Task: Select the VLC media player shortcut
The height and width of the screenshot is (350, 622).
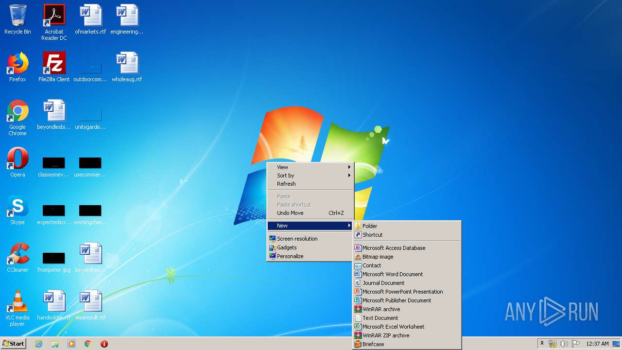Action: point(17,308)
